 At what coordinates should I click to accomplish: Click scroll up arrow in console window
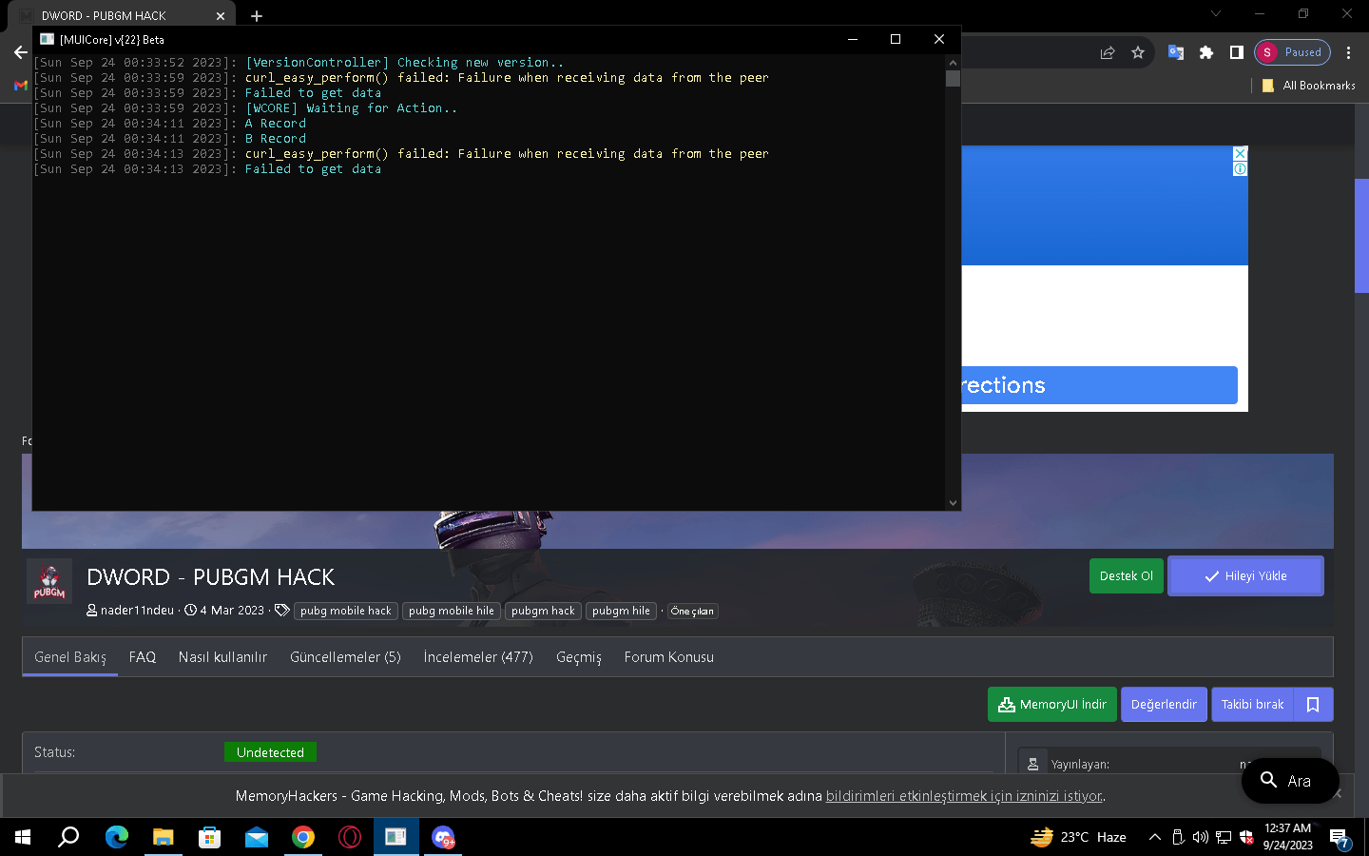coord(953,63)
